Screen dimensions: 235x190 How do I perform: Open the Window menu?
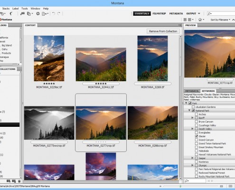click(35, 9)
